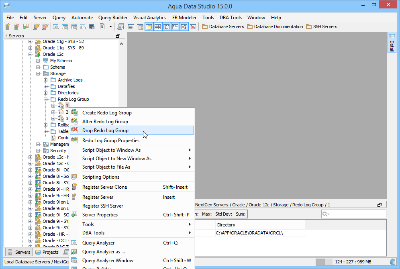Select Oracle 11g - SYS - 89 server

[63, 48]
